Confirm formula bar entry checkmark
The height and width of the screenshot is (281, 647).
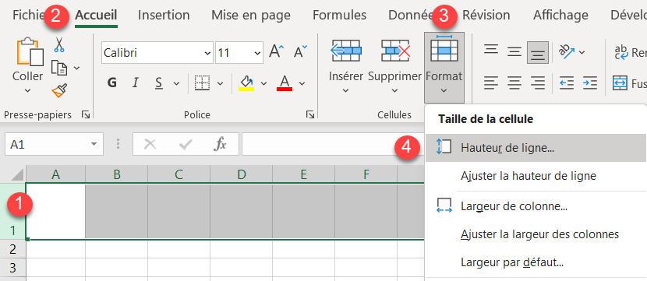coord(186,144)
